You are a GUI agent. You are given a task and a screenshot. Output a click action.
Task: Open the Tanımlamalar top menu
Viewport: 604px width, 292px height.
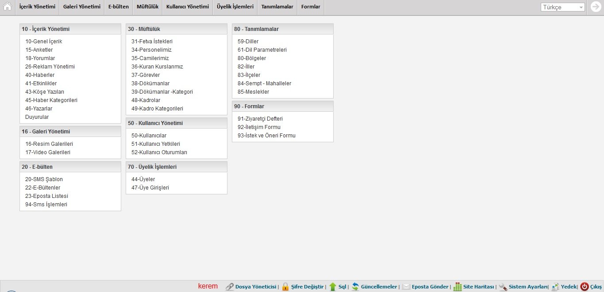[x=277, y=7]
